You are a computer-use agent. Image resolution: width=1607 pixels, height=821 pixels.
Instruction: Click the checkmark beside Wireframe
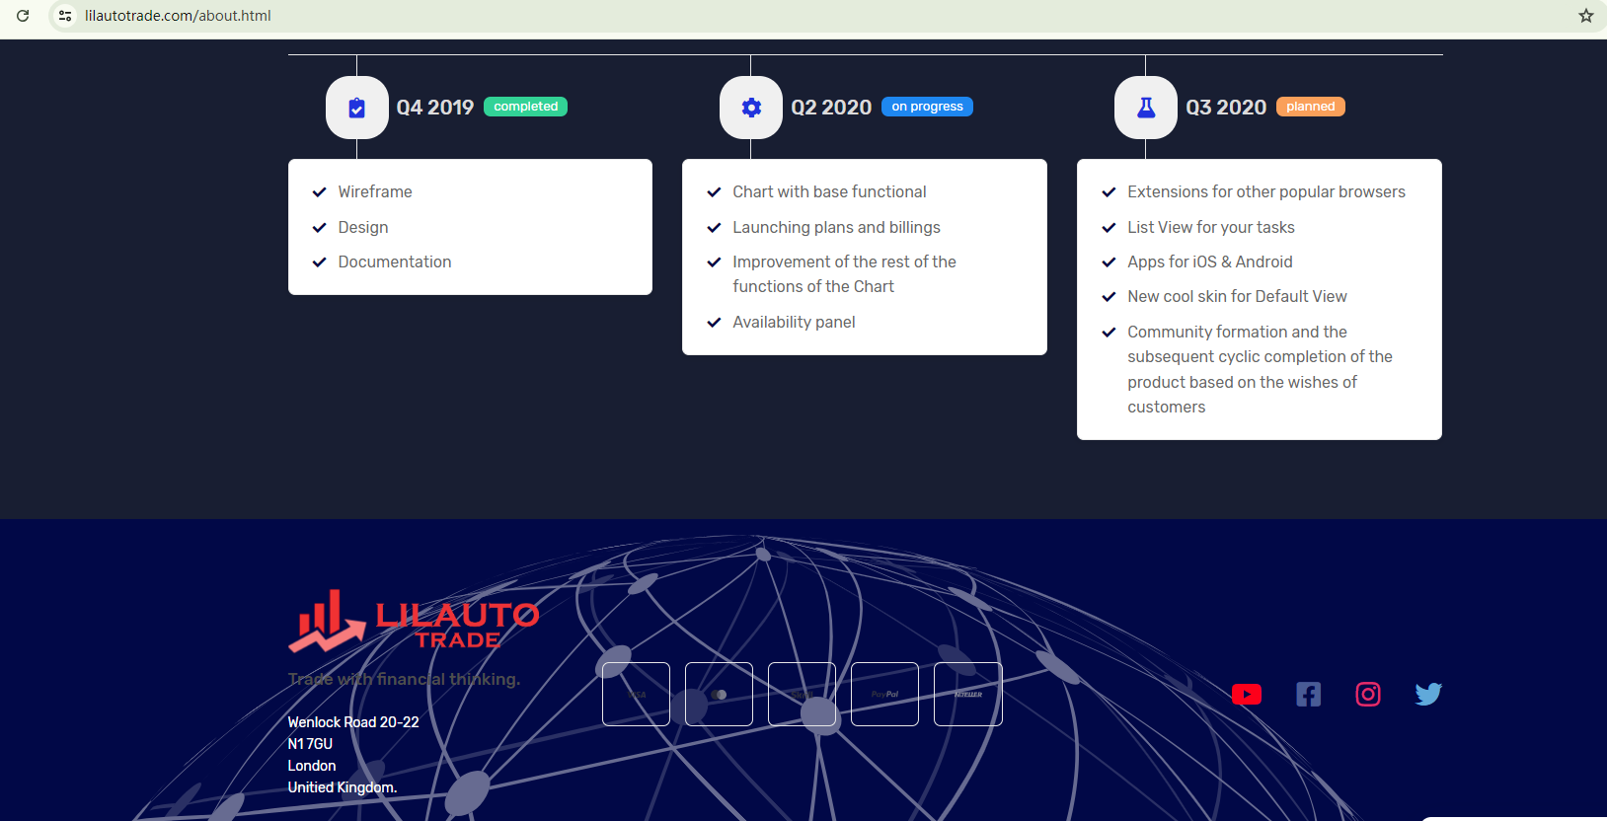pyautogui.click(x=319, y=192)
